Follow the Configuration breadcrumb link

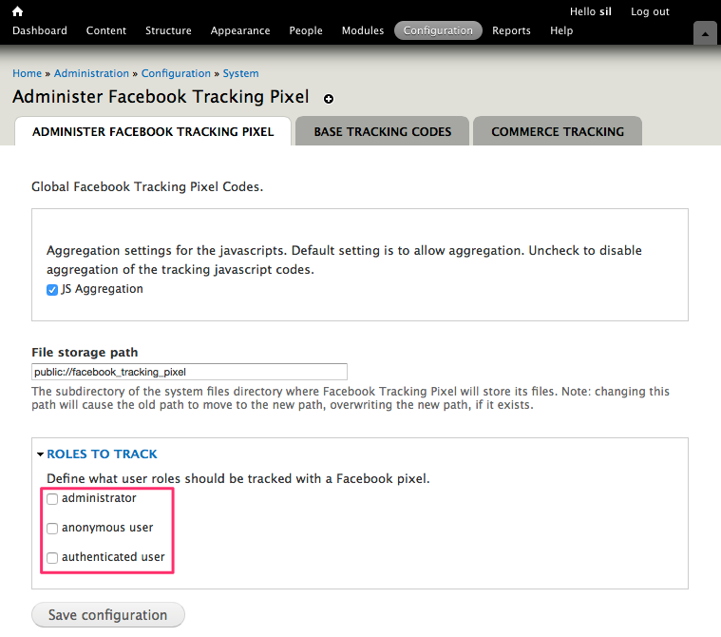(x=176, y=73)
